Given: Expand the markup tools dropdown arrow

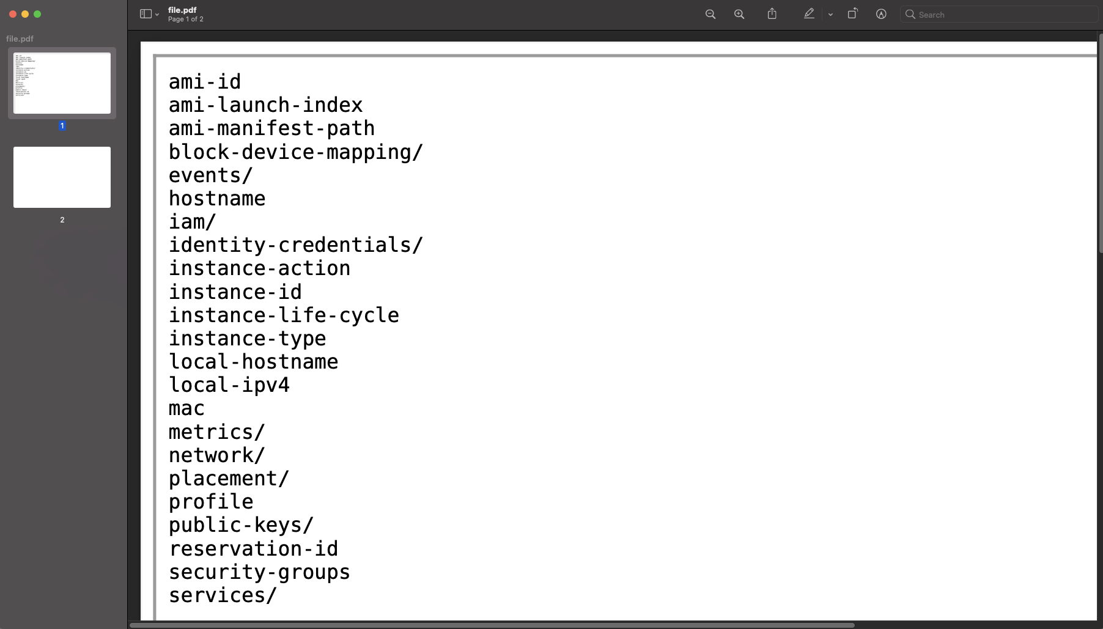Looking at the screenshot, I should 830,14.
